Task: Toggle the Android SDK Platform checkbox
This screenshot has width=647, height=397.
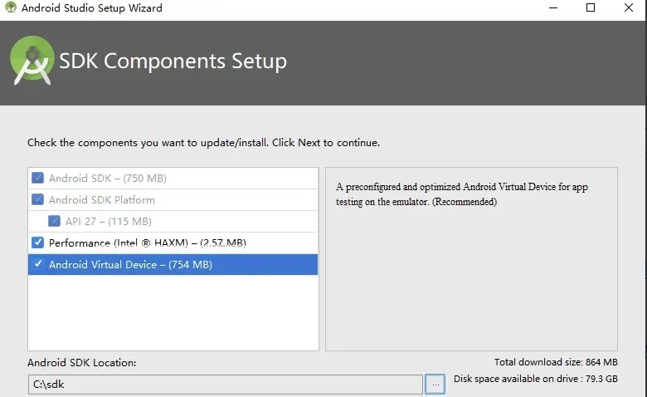Action: [37, 199]
